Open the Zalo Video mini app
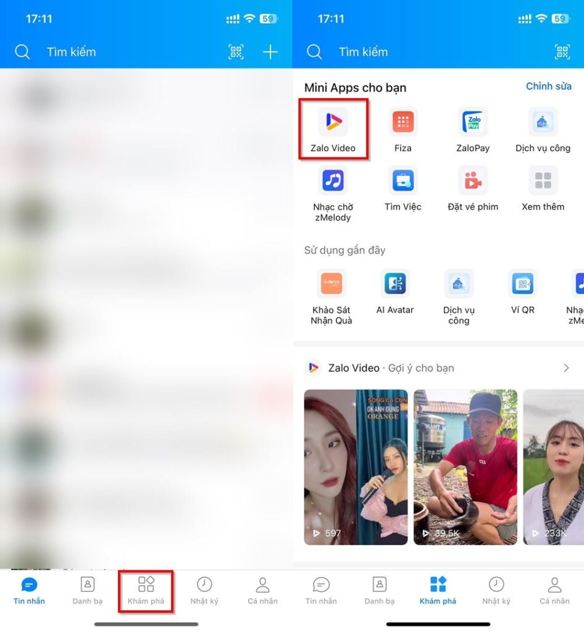Viewport: 584px width, 632px height. pos(333,121)
